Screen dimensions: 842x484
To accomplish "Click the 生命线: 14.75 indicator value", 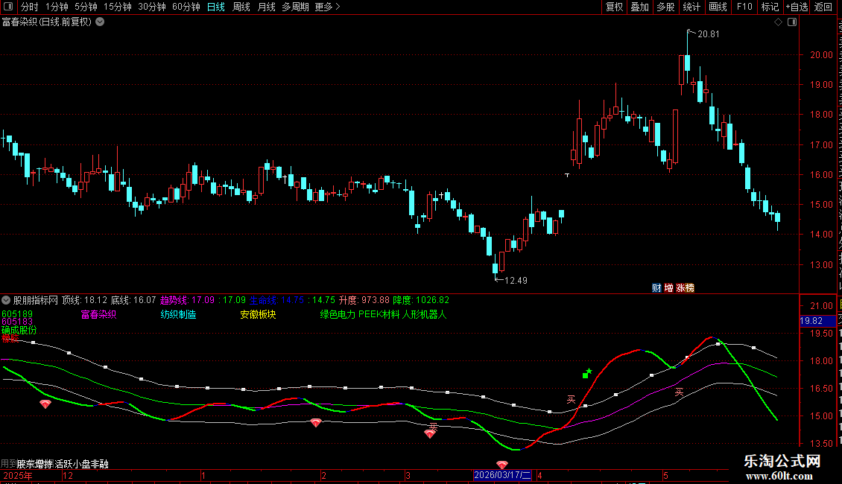I will point(277,300).
